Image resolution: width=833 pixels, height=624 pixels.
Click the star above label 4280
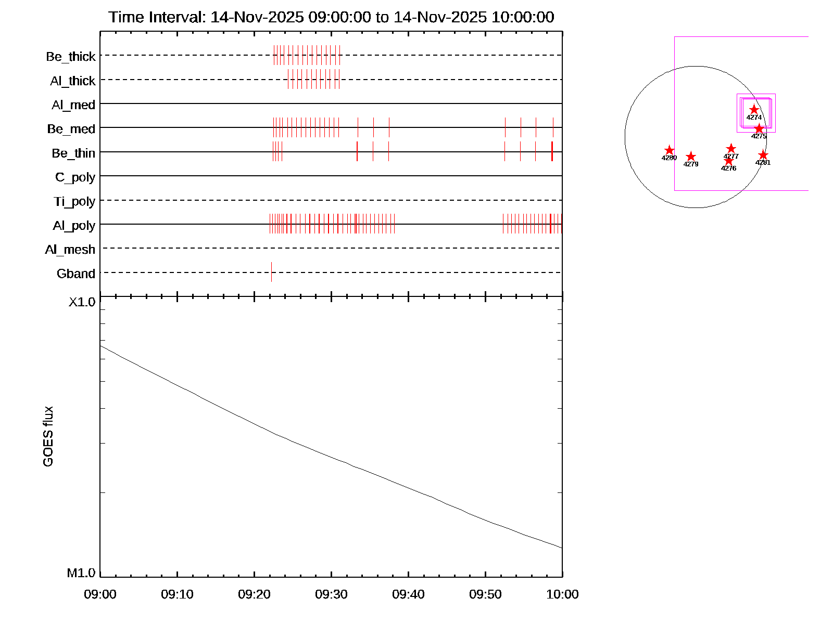[669, 150]
